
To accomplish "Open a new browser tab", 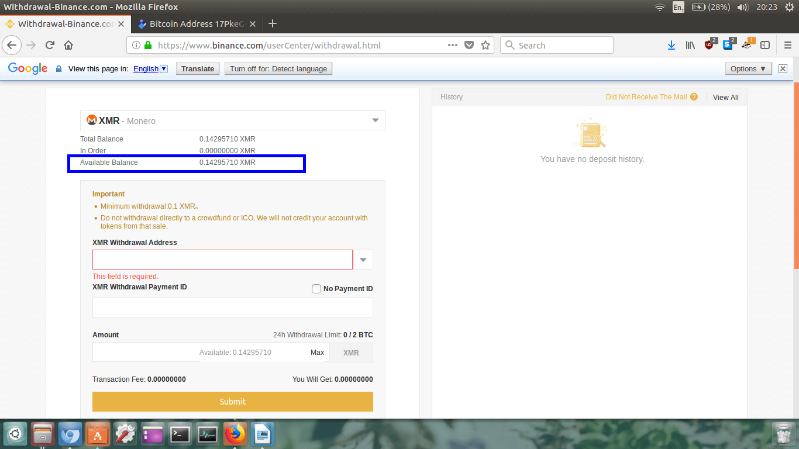I will (272, 24).
